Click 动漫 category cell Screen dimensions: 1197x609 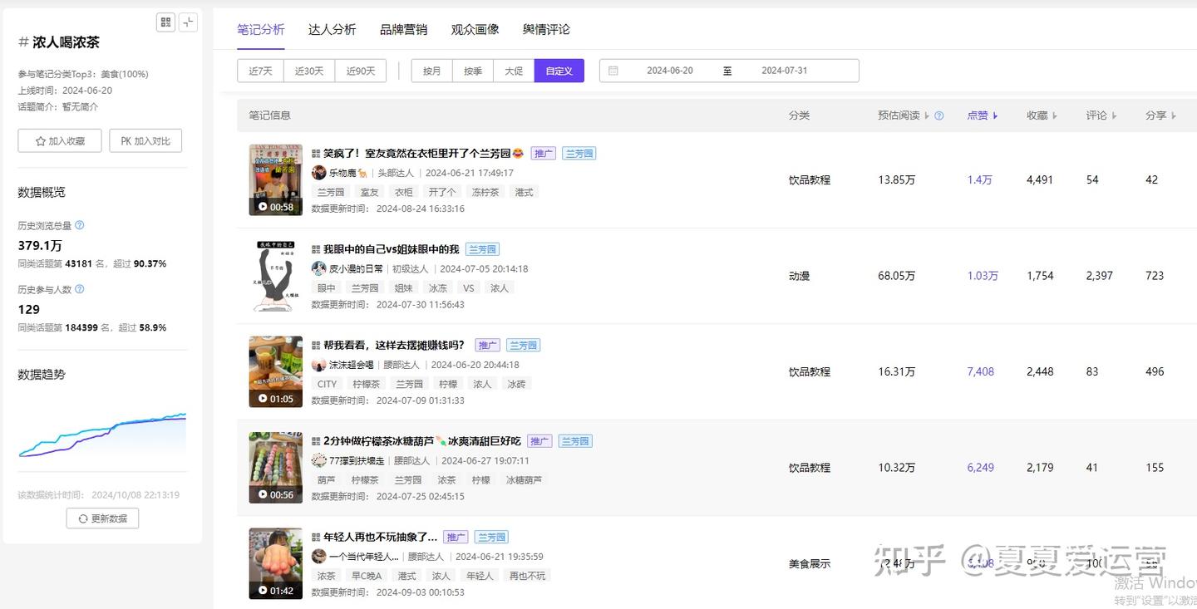click(799, 276)
